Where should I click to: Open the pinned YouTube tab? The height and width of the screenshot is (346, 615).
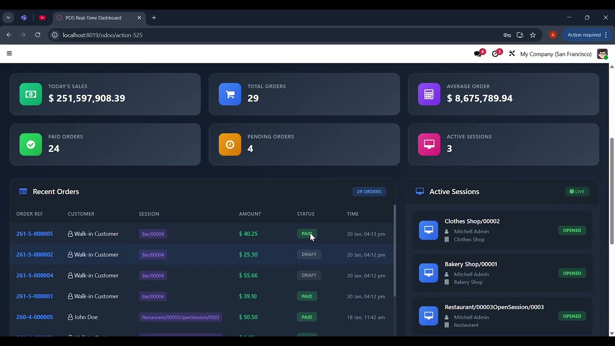pos(42,18)
